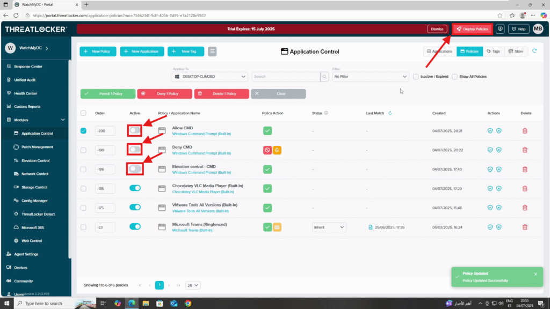Viewport: 550px width, 309px height.
Task: Enable the Show All Policies checkbox
Action: point(454,76)
